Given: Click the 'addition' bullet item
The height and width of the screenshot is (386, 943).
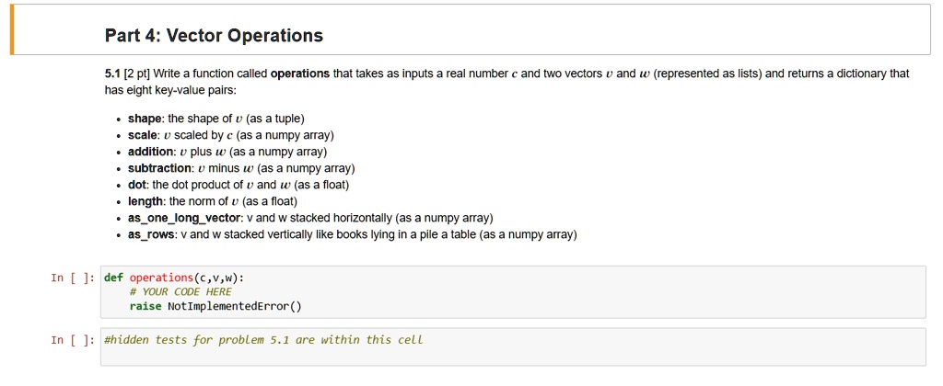Looking at the screenshot, I should click(227, 152).
